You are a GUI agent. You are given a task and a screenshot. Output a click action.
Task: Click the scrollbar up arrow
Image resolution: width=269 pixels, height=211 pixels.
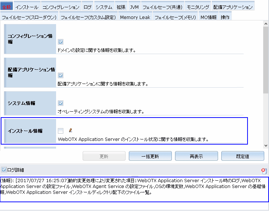point(265,24)
